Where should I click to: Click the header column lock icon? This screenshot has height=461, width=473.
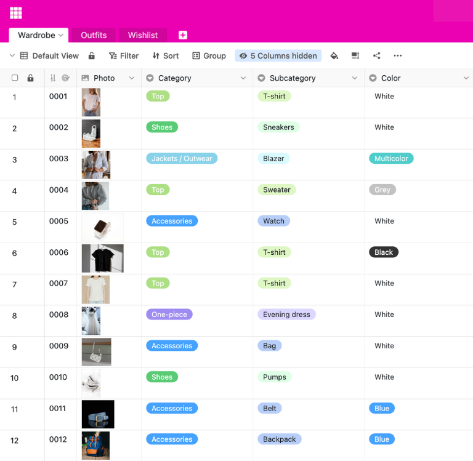pos(30,78)
